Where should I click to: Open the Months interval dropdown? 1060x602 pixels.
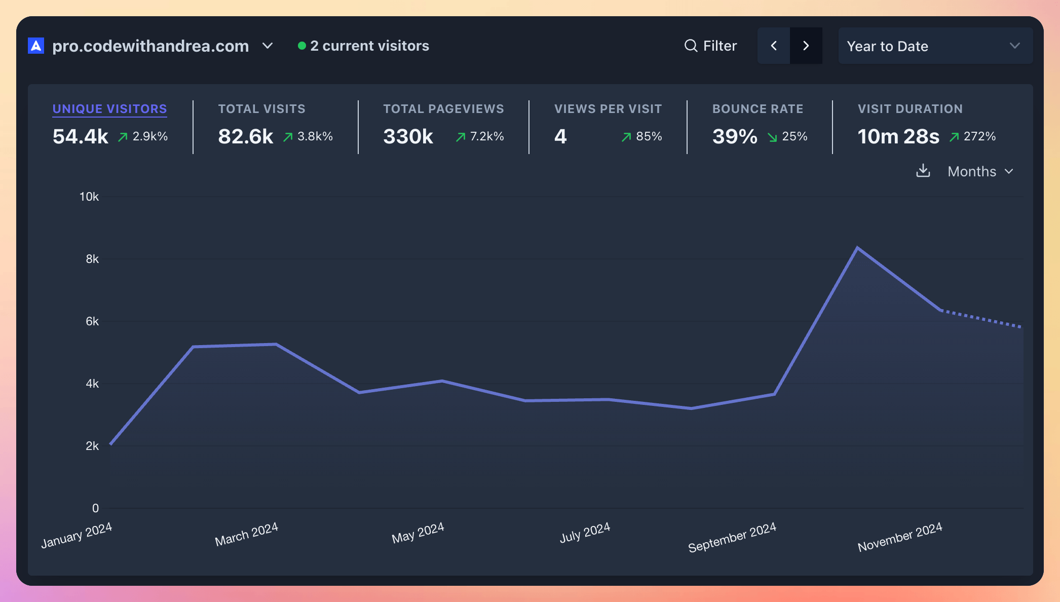tap(979, 171)
